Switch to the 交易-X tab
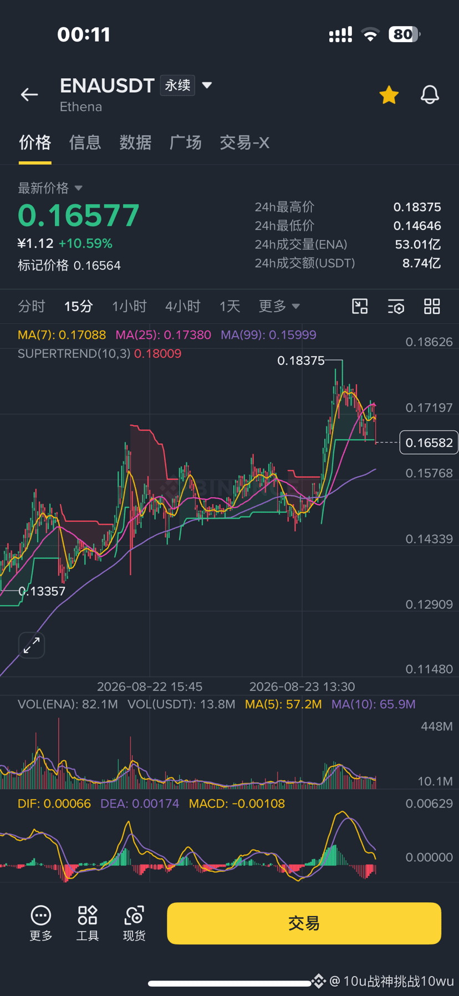Image resolution: width=459 pixels, height=996 pixels. (x=244, y=143)
